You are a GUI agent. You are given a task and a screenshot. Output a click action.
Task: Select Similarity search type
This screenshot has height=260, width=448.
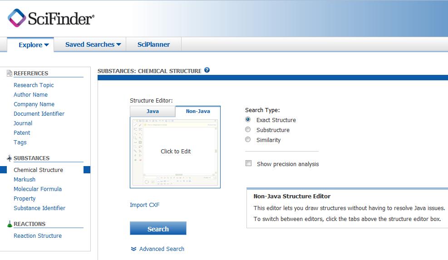pos(248,139)
